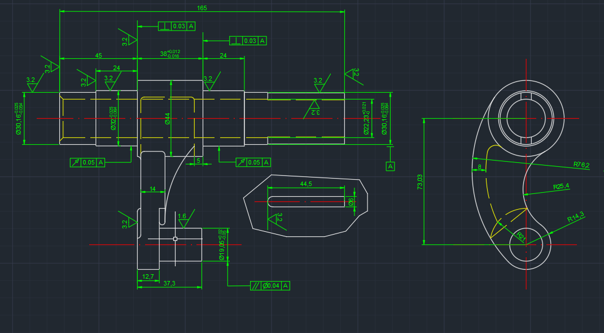Click the 37.3 dimension text
Screen dimensions: 604x333
(x=169, y=283)
